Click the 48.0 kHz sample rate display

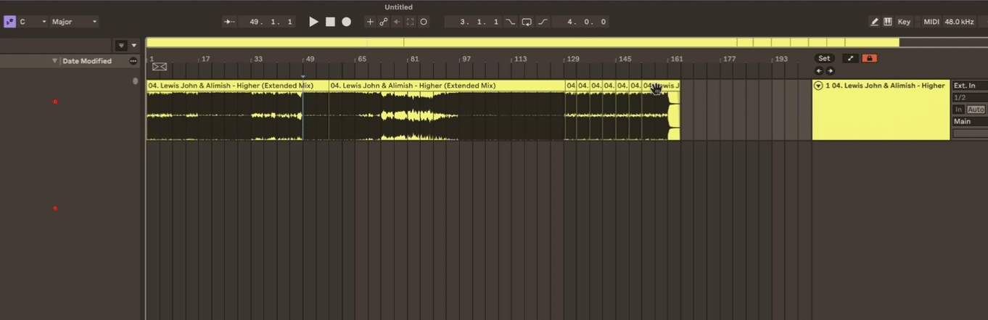click(959, 22)
